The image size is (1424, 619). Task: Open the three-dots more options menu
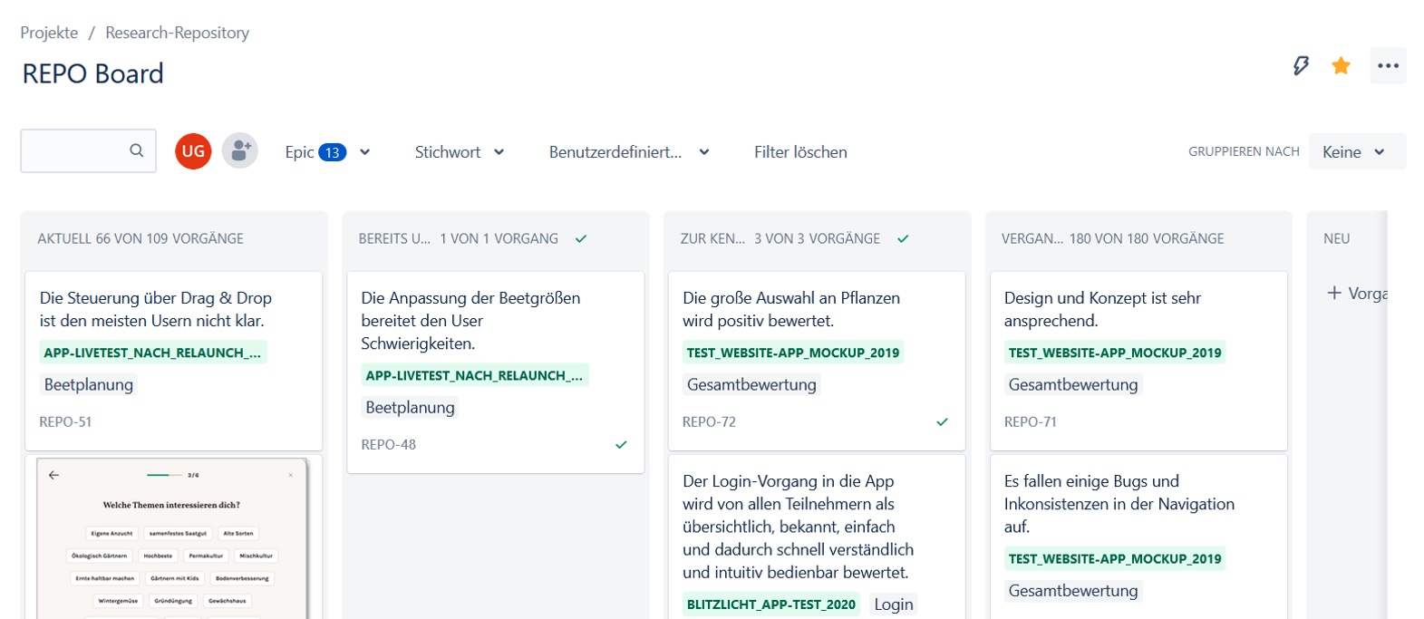tap(1388, 65)
